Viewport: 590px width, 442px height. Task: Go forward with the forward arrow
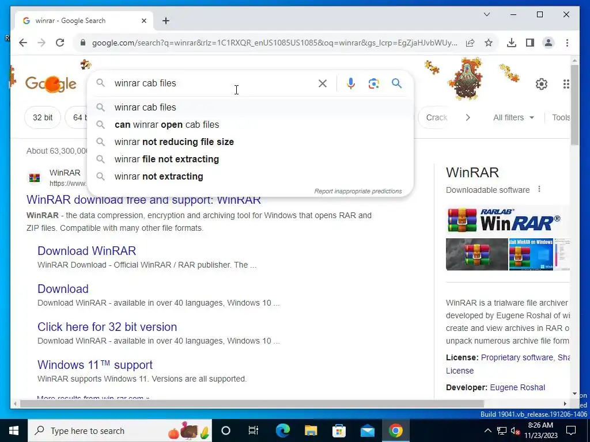coord(41,43)
